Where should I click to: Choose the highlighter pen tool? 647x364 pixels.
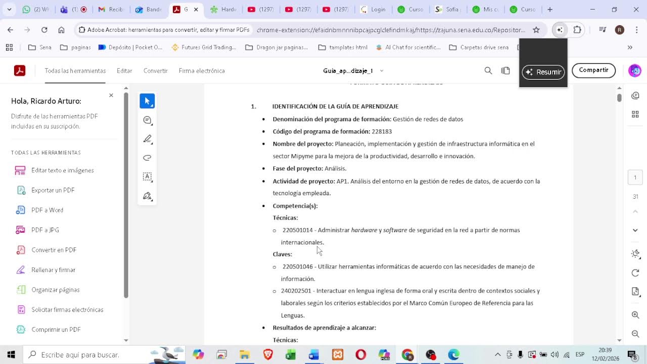[147, 139]
